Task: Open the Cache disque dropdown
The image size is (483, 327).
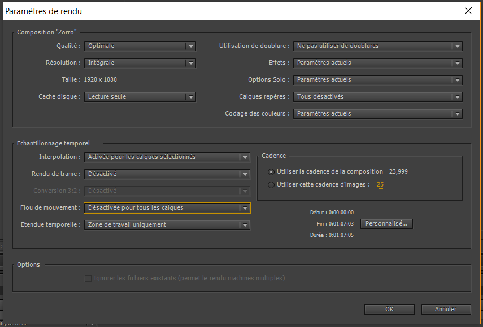Action: pos(140,97)
